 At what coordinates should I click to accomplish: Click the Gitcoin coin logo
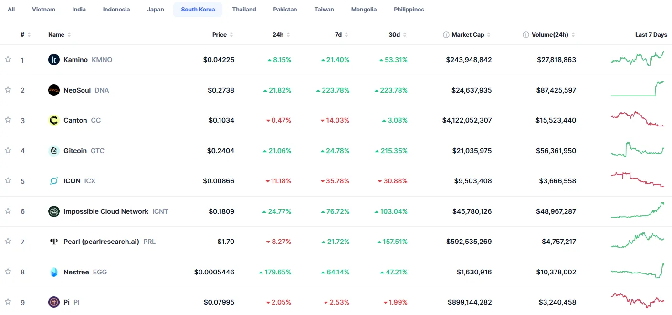tap(54, 151)
